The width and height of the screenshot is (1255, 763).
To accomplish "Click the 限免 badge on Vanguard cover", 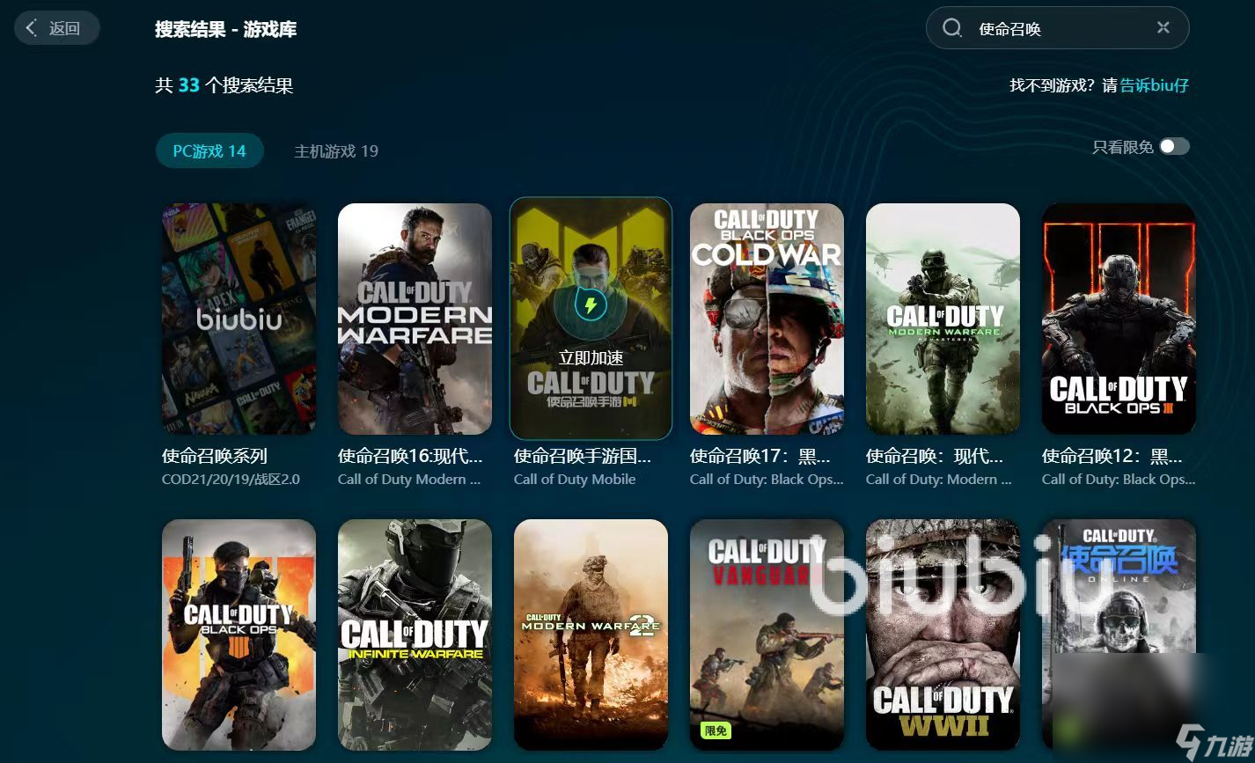I will coord(716,730).
